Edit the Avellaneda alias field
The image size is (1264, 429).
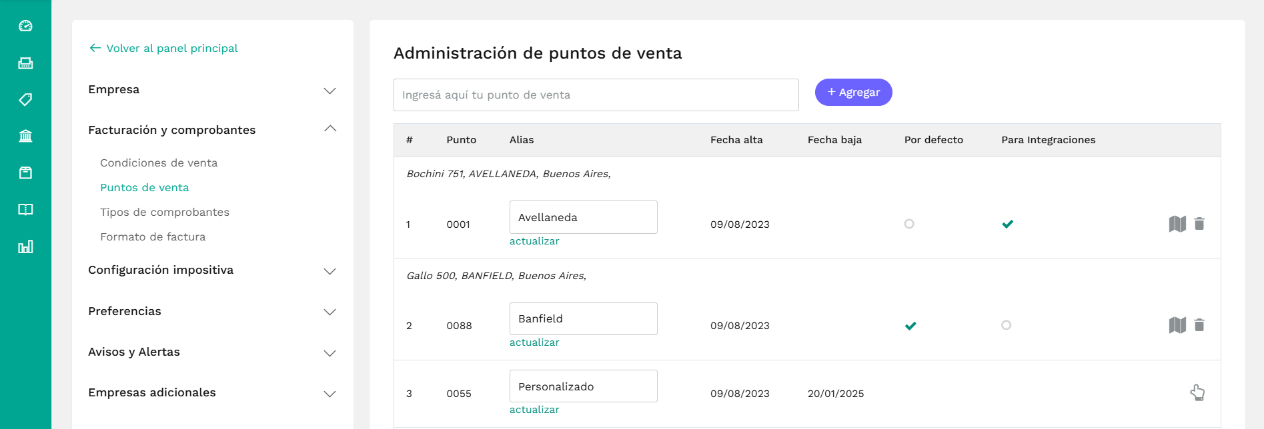coord(584,217)
